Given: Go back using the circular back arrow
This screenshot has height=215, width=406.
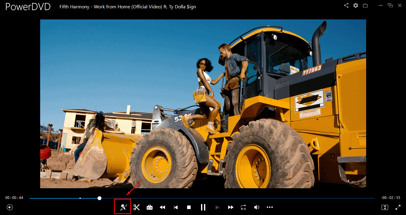Looking at the screenshot, I should pos(10,207).
